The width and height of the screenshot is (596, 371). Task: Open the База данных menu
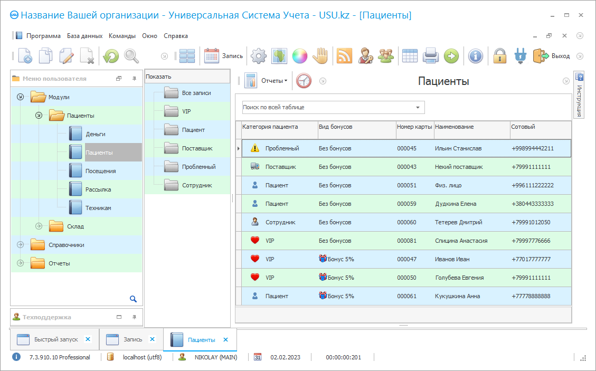pos(84,36)
